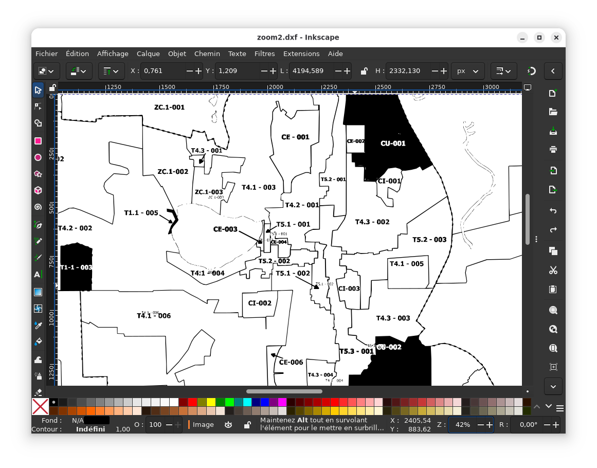Open the Gradient tool
The image size is (597, 468).
(38, 292)
